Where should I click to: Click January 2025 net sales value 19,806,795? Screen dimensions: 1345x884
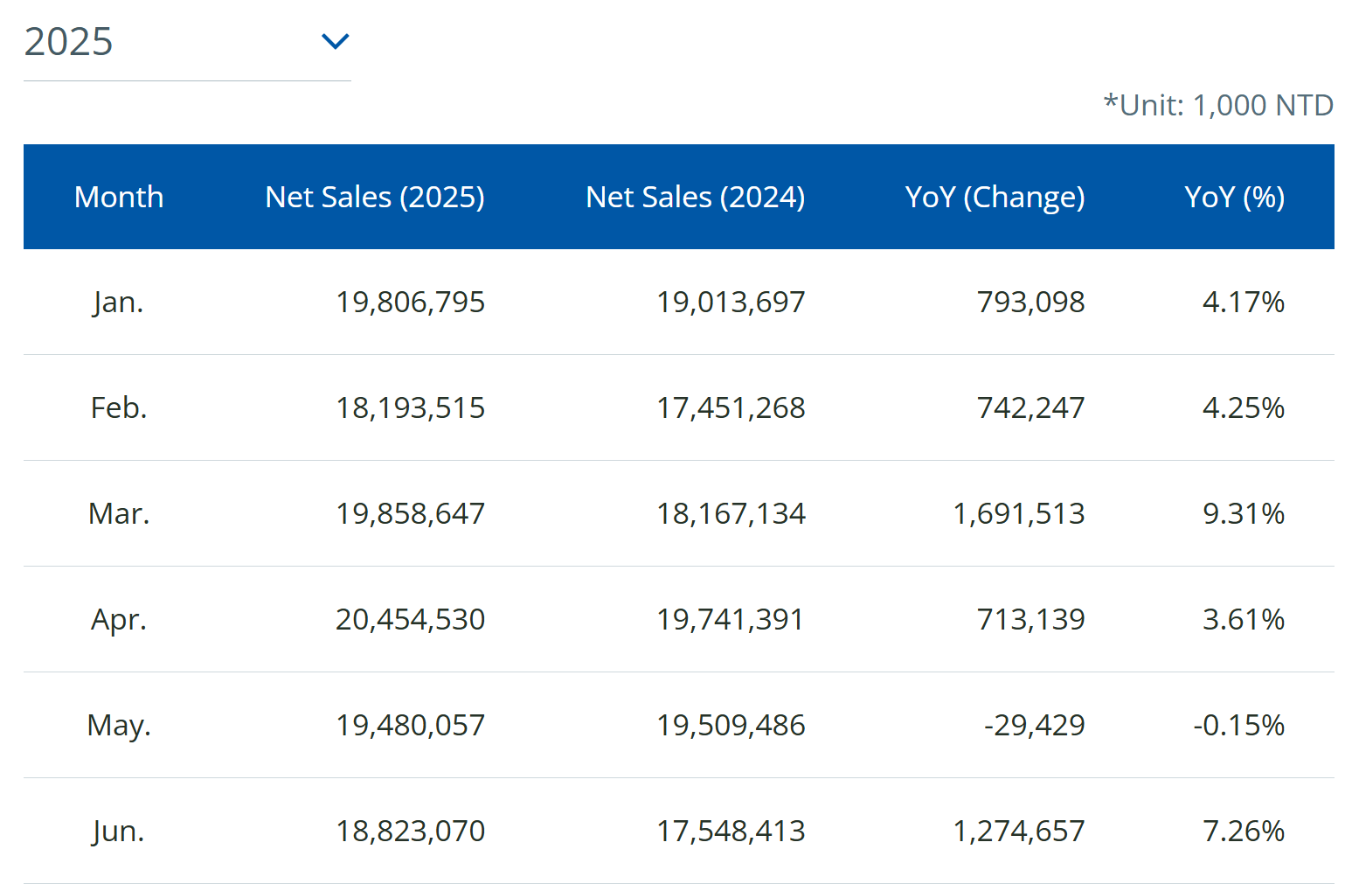click(x=410, y=302)
